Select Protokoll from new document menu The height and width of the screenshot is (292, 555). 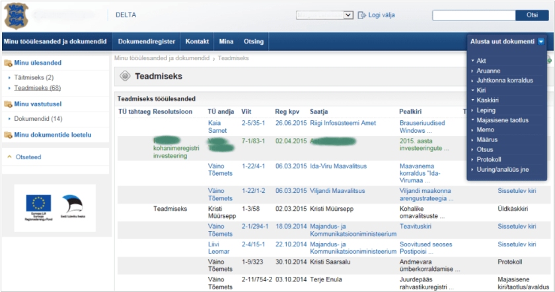point(489,159)
